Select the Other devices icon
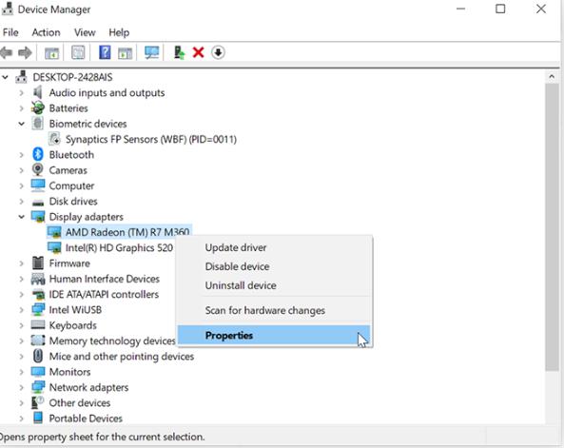Image resolution: width=564 pixels, height=448 pixels. coord(38,402)
